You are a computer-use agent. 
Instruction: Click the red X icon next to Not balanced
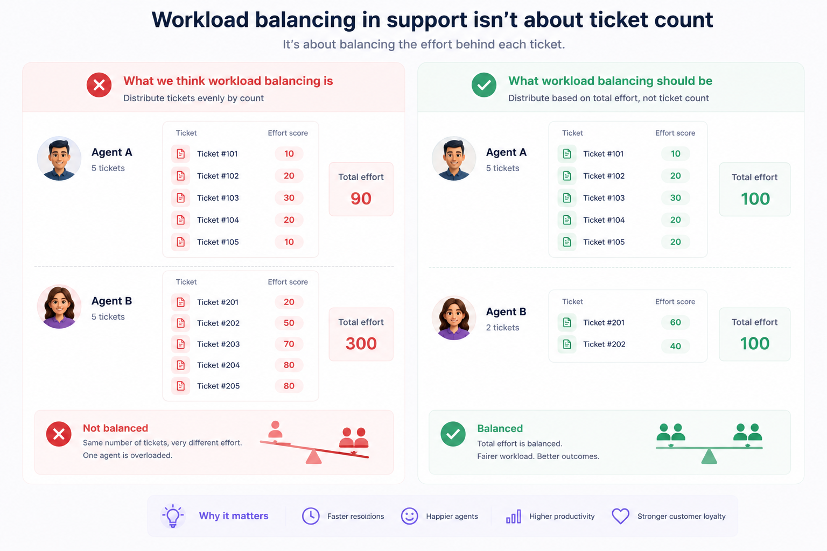click(x=59, y=434)
